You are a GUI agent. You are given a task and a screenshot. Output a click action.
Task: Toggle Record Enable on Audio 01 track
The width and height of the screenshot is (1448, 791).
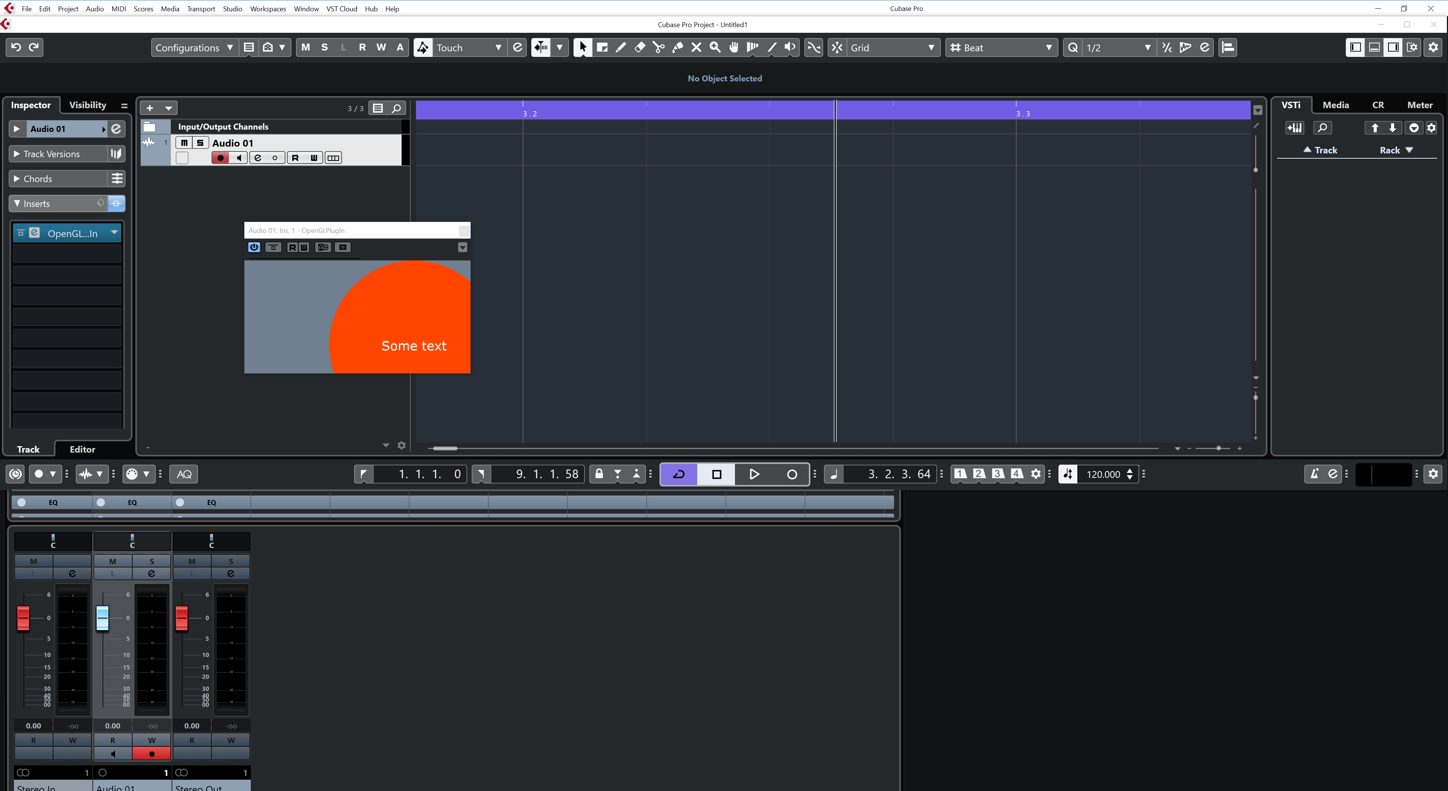(x=220, y=158)
